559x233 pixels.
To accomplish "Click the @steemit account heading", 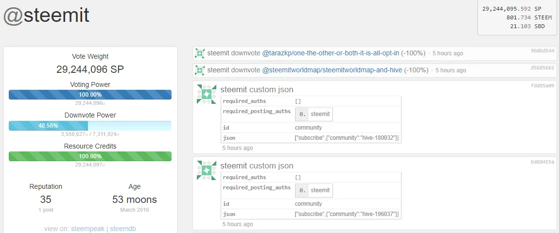I will [46, 15].
